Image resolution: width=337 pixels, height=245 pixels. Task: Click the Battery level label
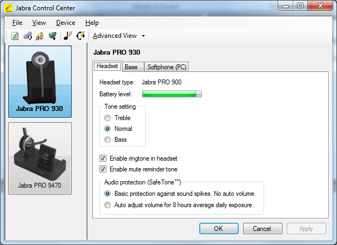[x=116, y=94]
